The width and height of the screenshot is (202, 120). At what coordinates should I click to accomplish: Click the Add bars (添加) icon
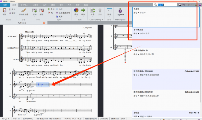click(34, 11)
